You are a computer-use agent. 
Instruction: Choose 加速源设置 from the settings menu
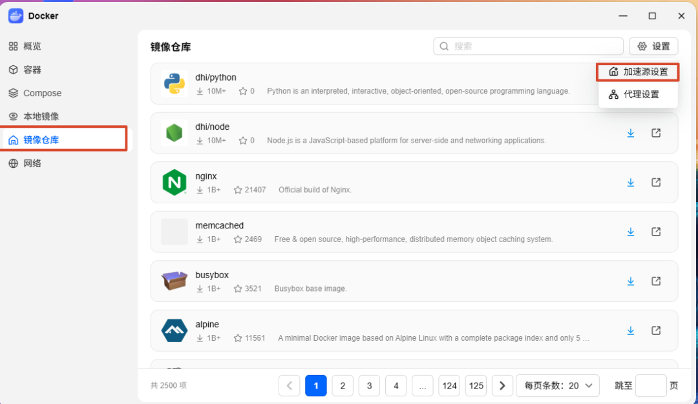(638, 72)
